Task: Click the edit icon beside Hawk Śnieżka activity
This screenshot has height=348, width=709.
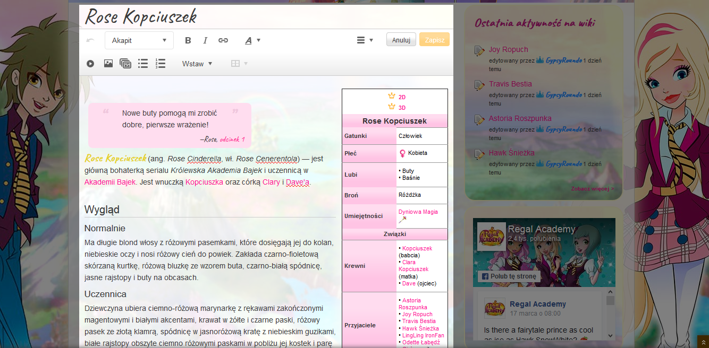Action: (x=479, y=154)
